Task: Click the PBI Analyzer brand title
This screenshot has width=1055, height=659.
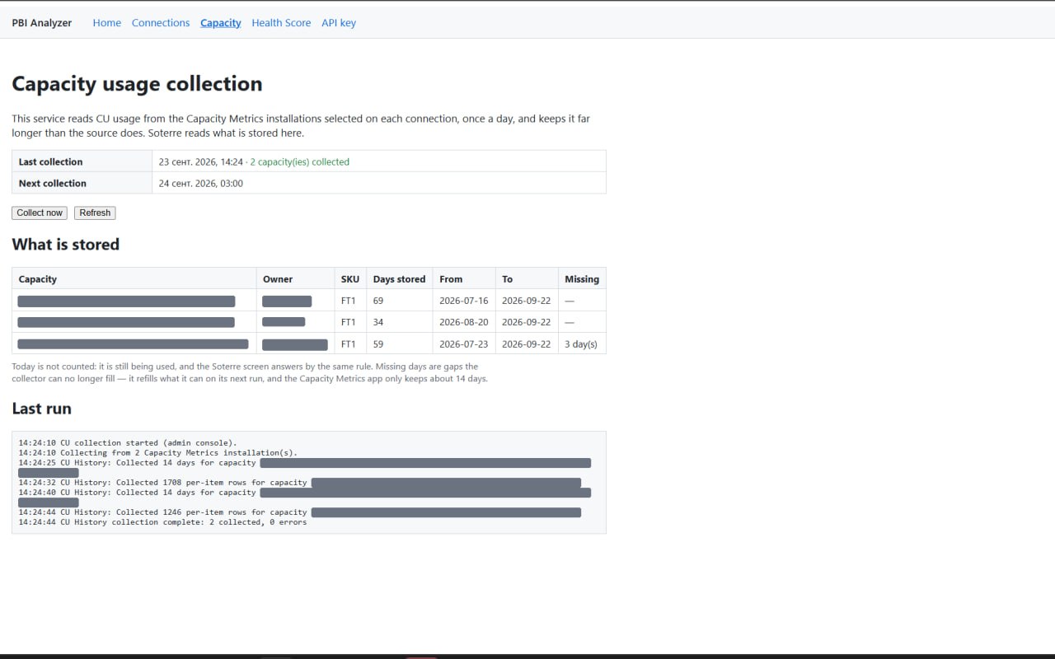Action: coord(42,23)
